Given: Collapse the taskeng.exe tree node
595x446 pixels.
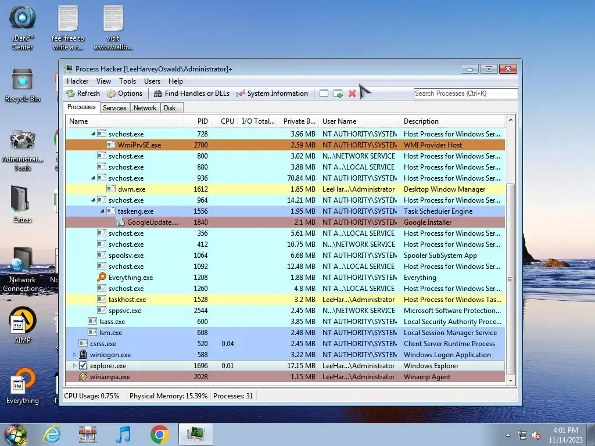Looking at the screenshot, I should (x=102, y=211).
